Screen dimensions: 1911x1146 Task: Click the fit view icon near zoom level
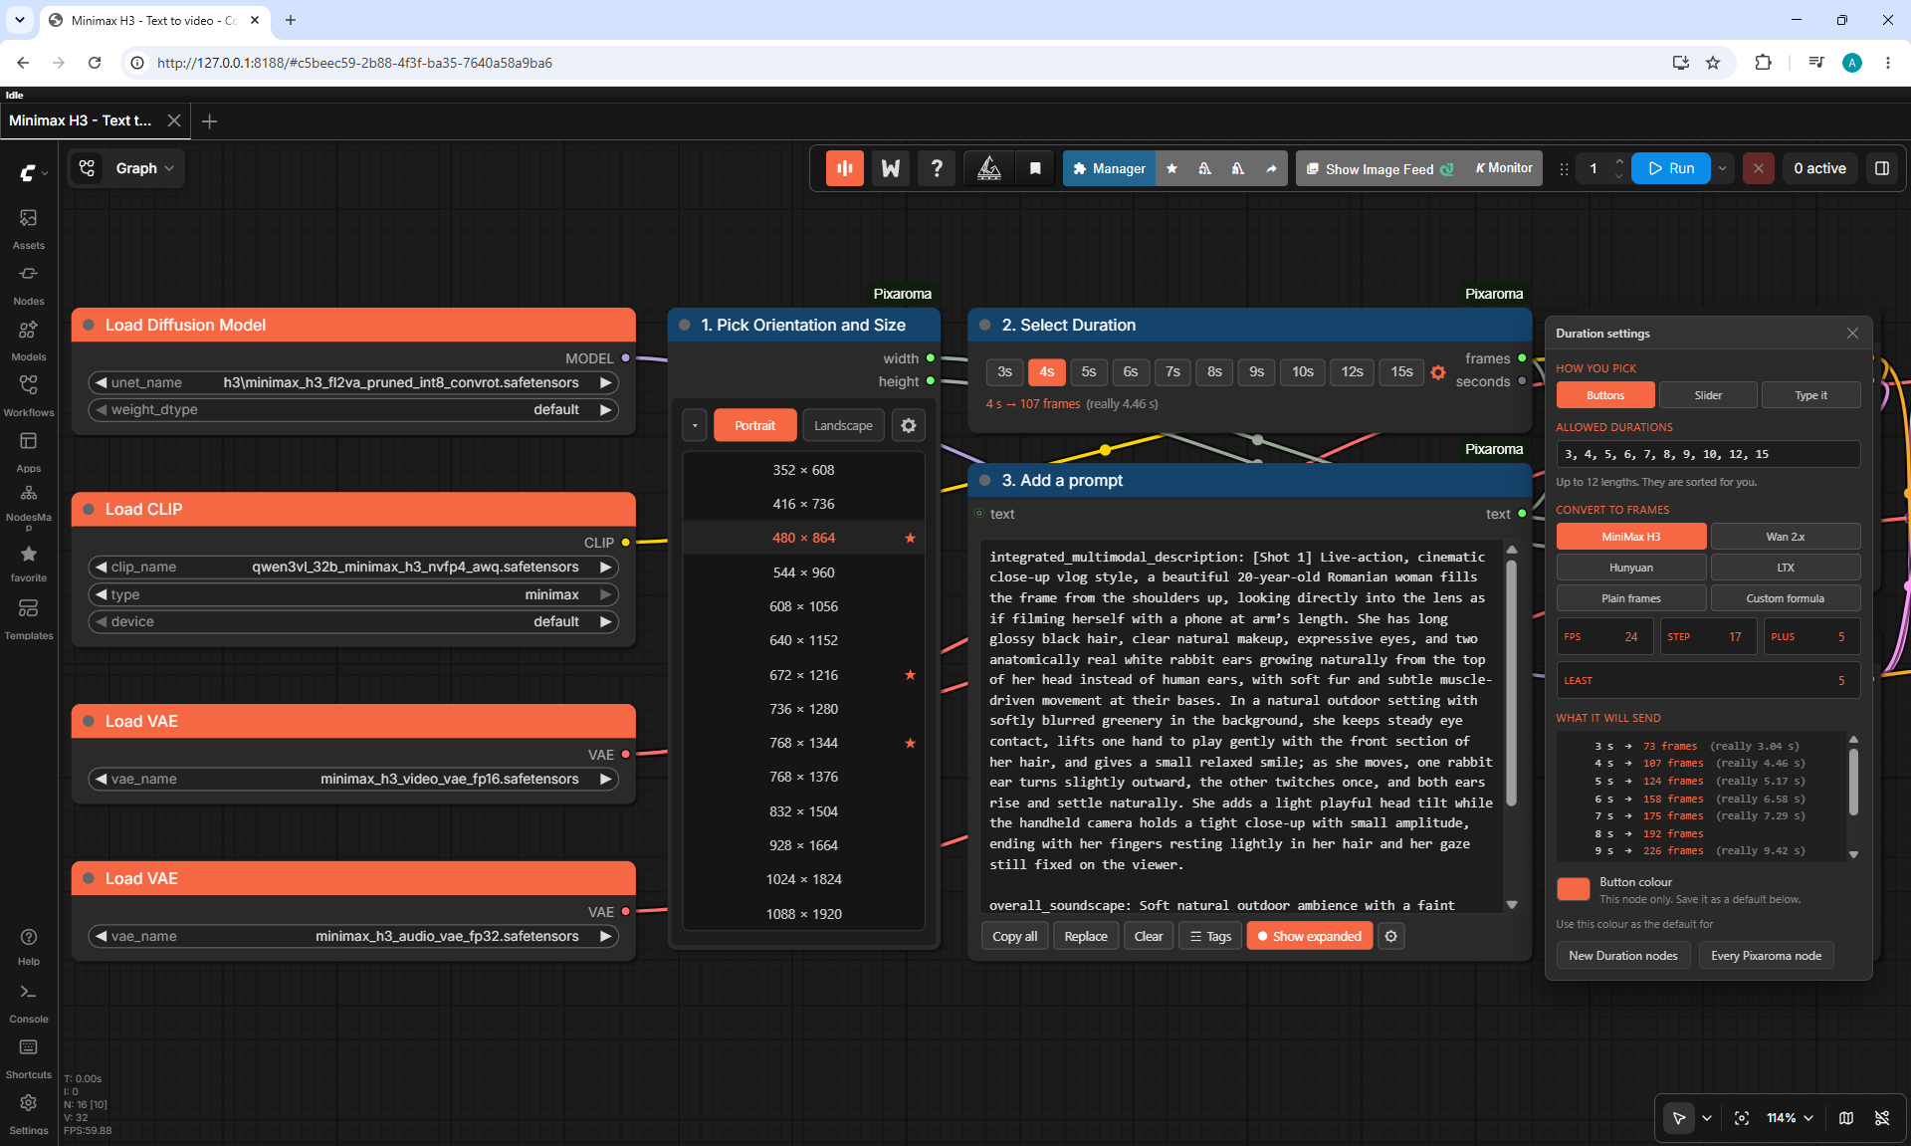point(1742,1118)
